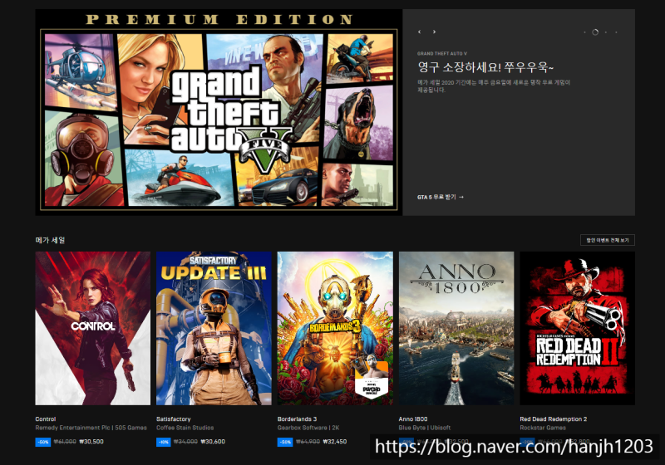Click the 메가 세일 2020 description paragraph
665x465 pixels.
tap(494, 86)
